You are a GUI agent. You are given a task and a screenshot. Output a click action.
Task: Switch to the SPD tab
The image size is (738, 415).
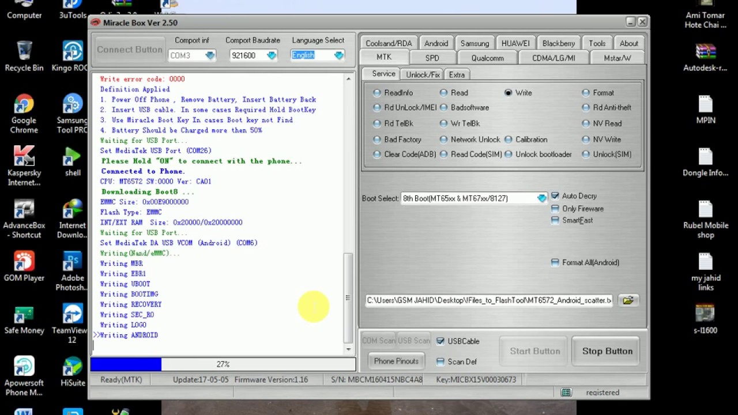pyautogui.click(x=432, y=58)
